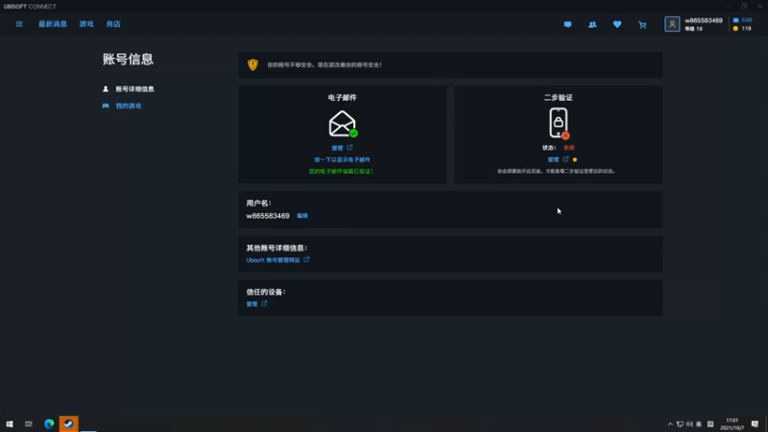Click the external-link icon beside email 管理
Screen dimensions: 768x432
coord(349,148)
